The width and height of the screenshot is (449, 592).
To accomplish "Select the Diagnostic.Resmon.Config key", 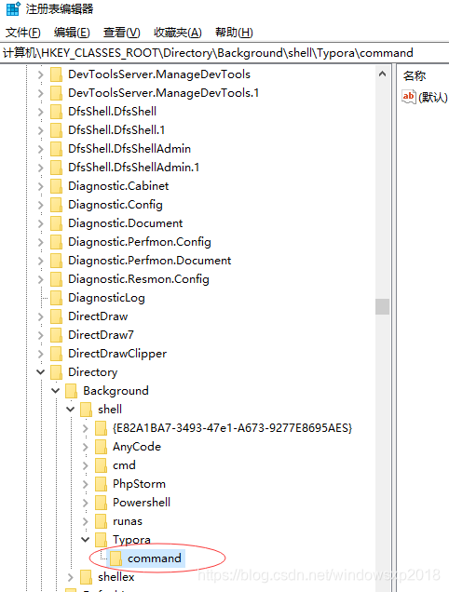I will click(x=138, y=279).
